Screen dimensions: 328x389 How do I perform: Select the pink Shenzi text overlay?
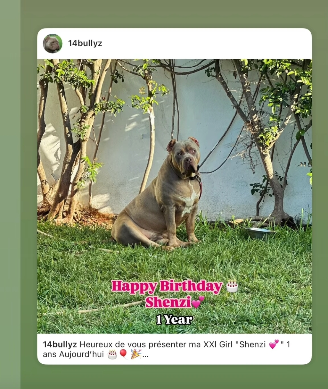pos(168,302)
